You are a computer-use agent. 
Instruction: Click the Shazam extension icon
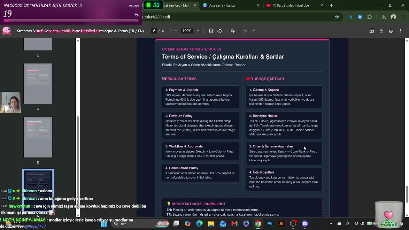(x=360, y=17)
